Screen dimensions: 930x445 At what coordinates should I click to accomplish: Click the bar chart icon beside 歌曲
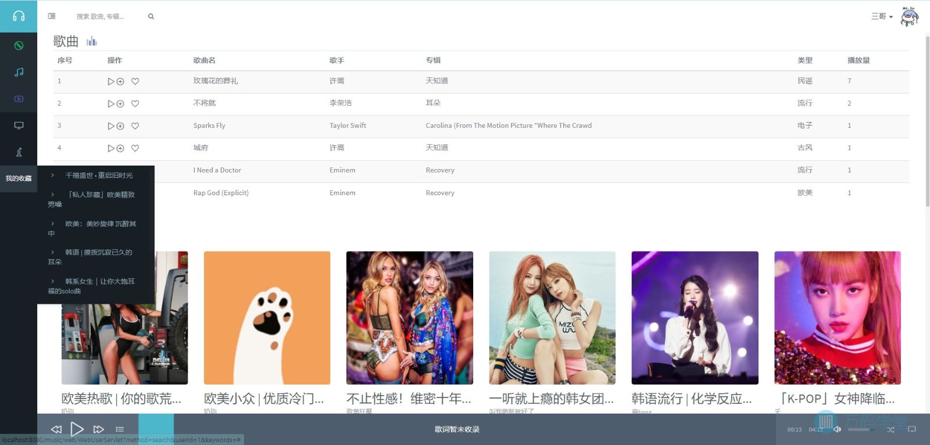pyautogui.click(x=92, y=41)
